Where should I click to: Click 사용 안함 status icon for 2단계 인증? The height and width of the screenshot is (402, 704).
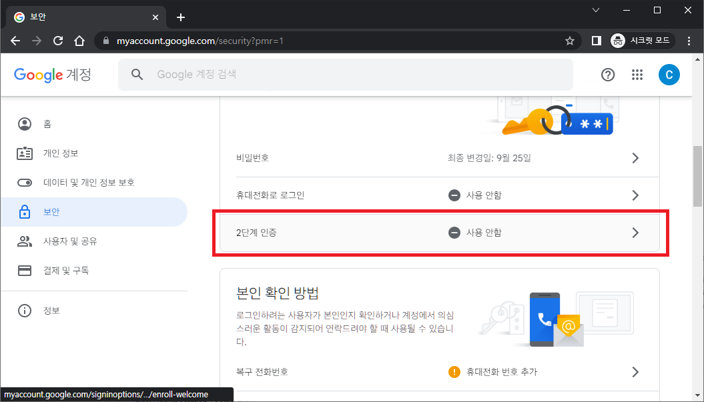pos(454,233)
